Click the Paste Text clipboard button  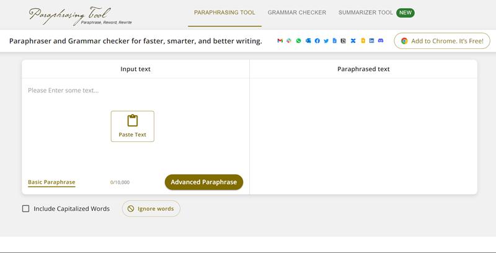click(x=133, y=126)
